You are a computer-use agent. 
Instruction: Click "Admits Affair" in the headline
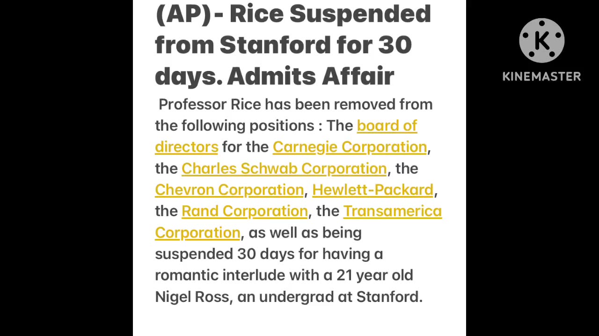pos(311,76)
